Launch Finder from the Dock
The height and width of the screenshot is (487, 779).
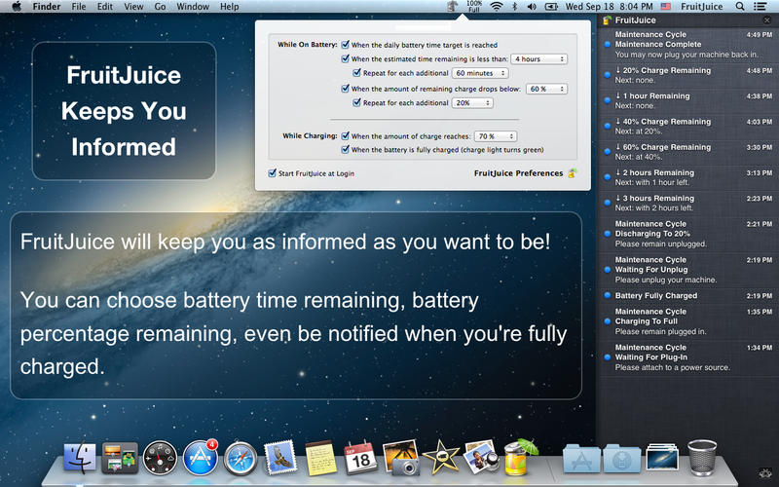(80, 457)
